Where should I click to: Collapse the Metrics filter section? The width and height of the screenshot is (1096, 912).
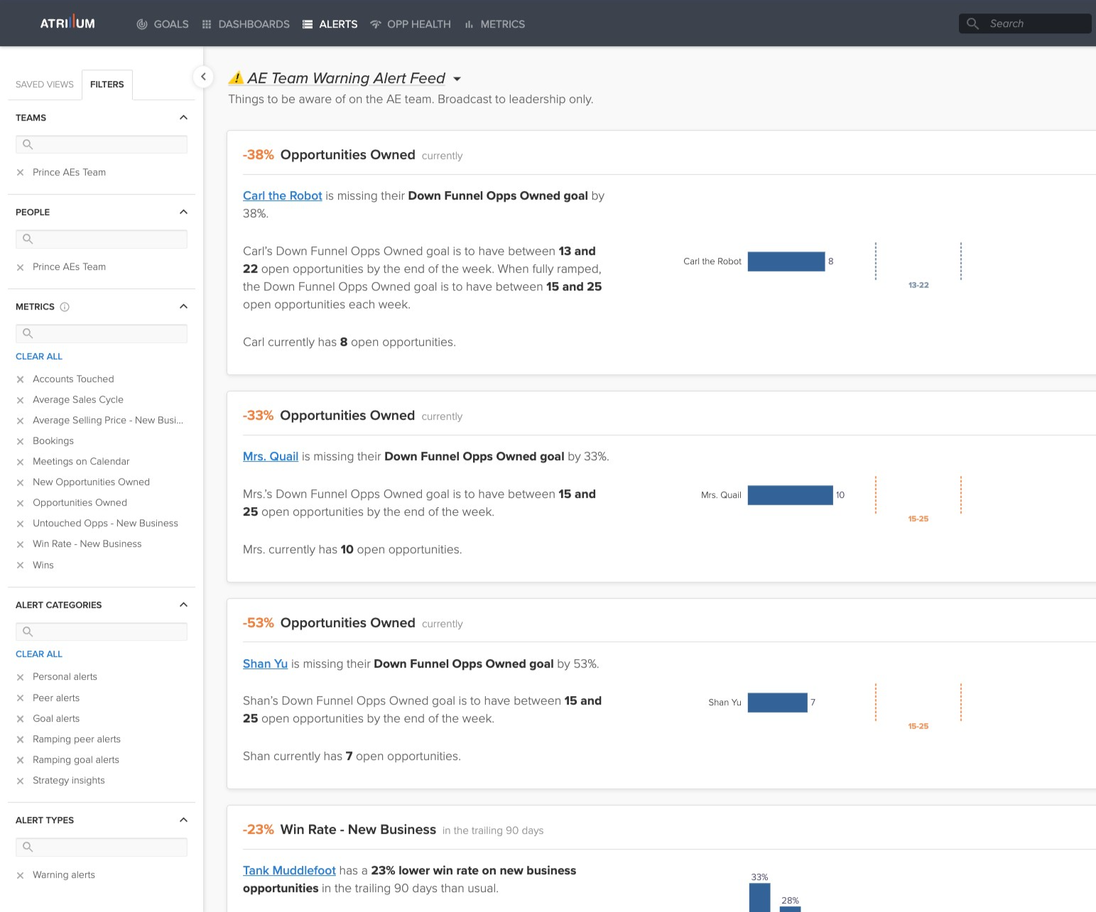point(183,306)
